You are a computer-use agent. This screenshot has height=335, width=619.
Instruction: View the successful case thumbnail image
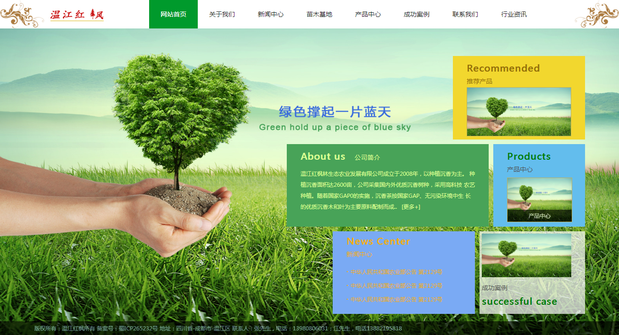pos(526,255)
